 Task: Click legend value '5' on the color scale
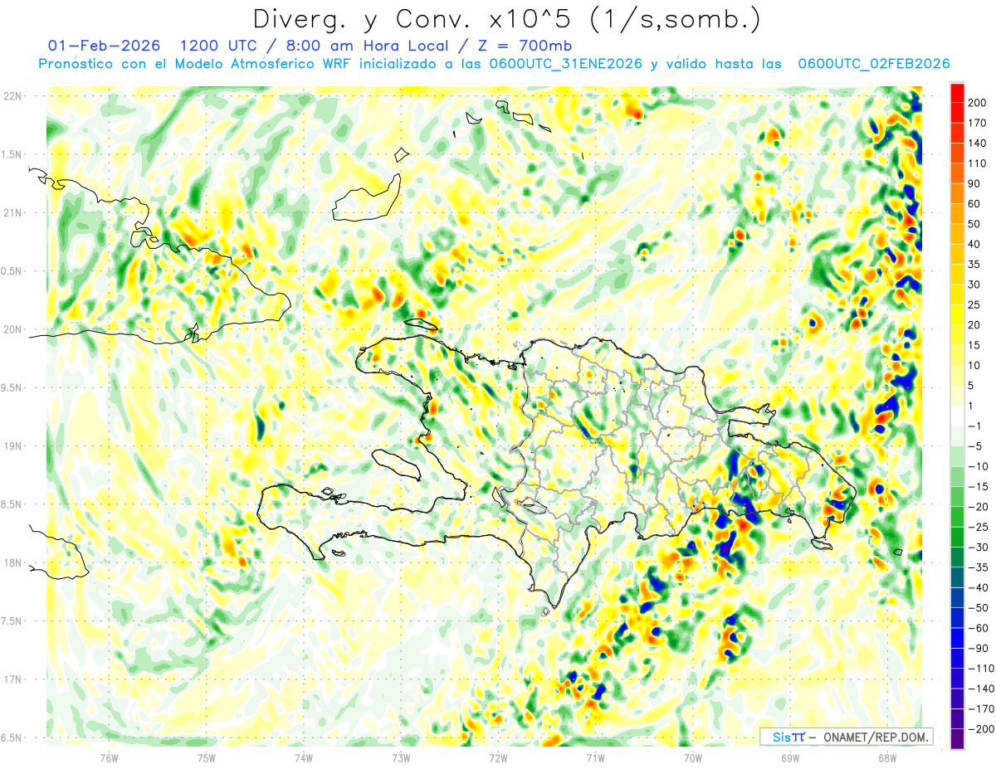tap(973, 386)
